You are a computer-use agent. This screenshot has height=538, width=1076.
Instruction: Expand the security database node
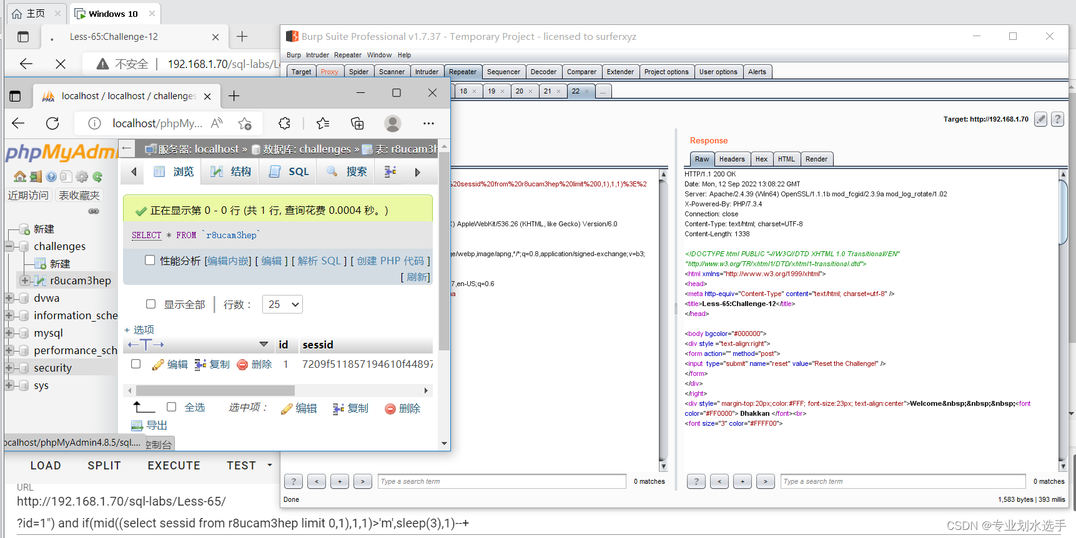point(9,368)
